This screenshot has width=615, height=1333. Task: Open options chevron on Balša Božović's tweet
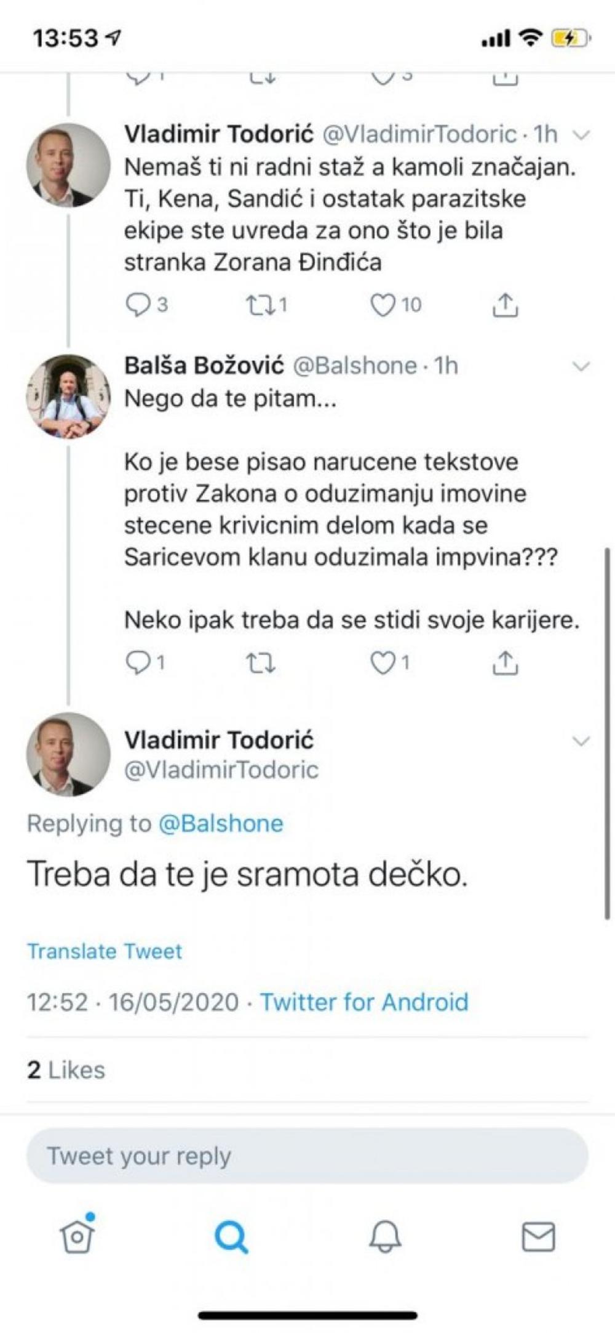[581, 367]
